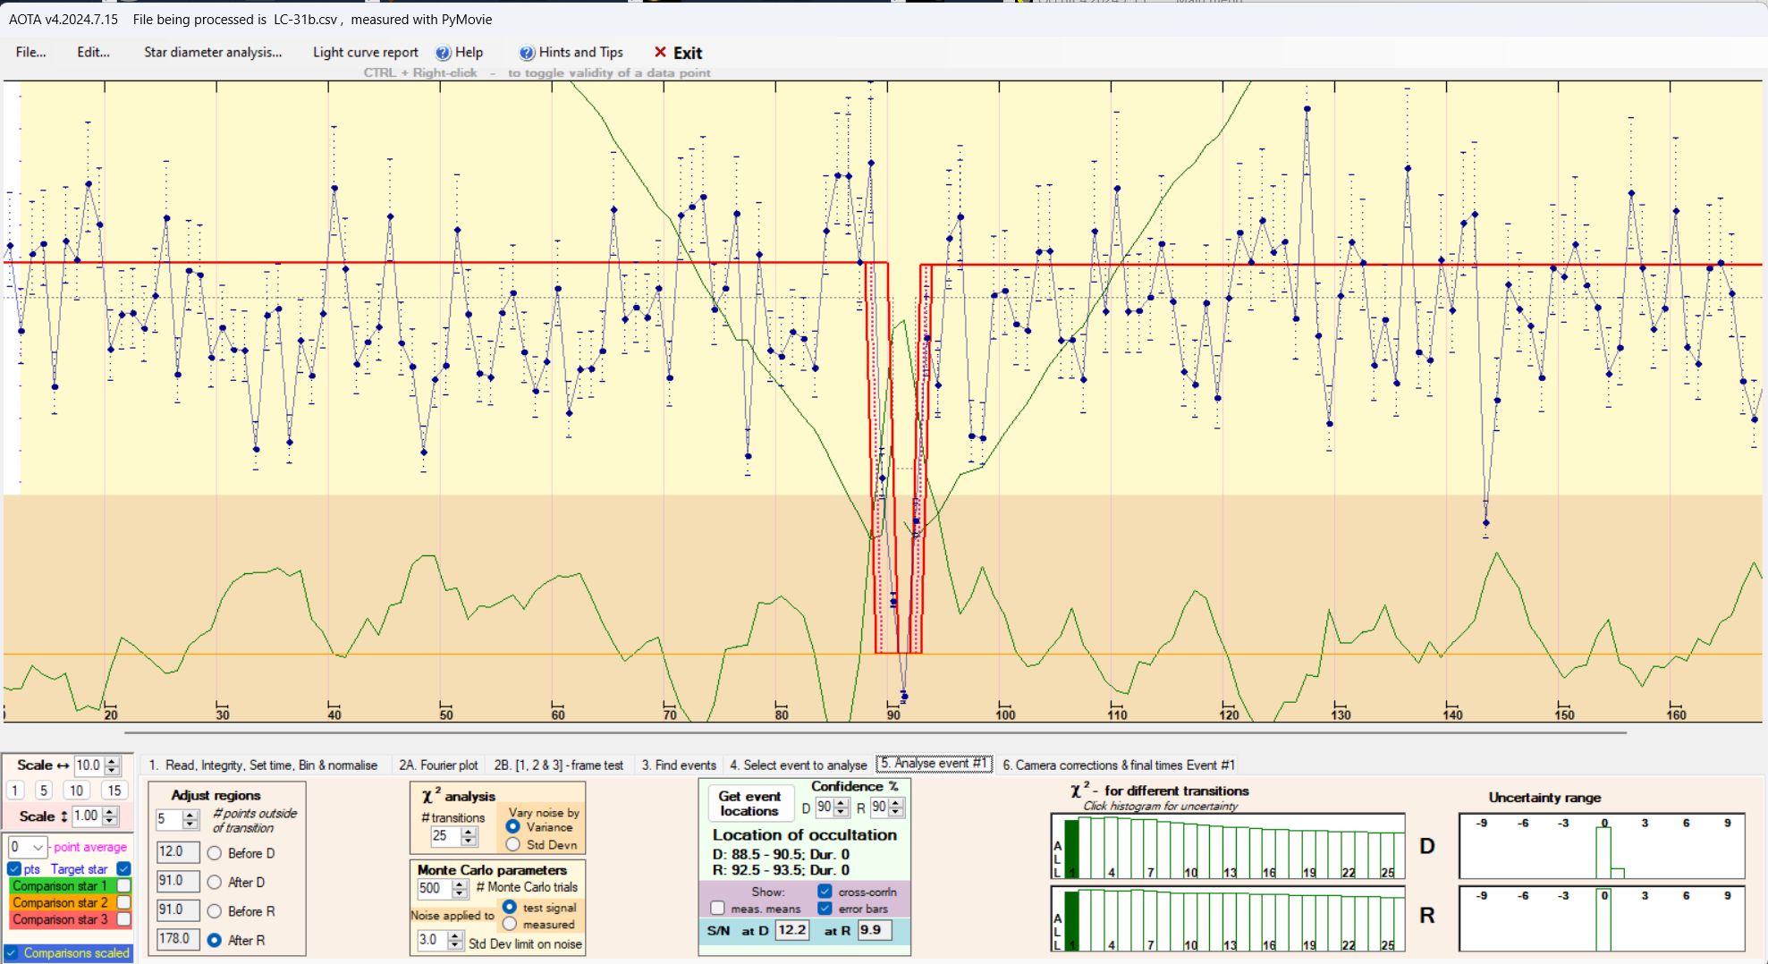The image size is (1768, 964).
Task: Select the After R region radio button
Action: tap(215, 940)
